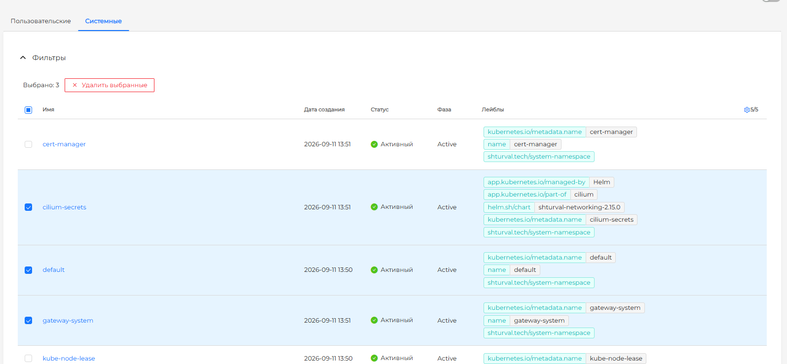Click the Лейблы column header

click(492, 109)
